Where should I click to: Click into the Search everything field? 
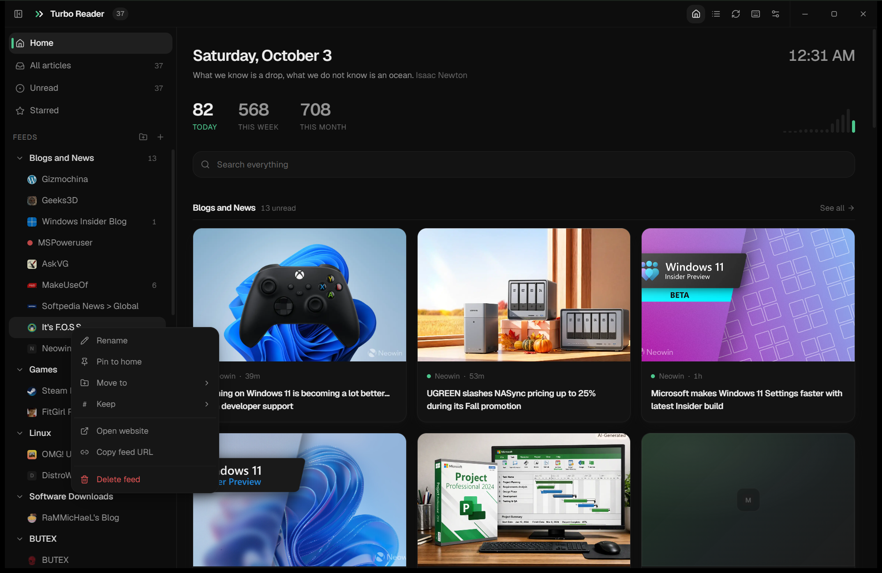pos(523,164)
